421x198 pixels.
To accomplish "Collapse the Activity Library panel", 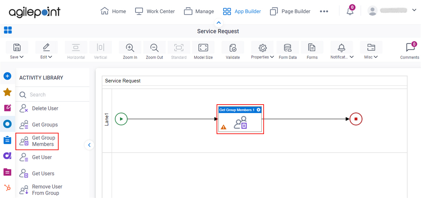I will click(89, 145).
